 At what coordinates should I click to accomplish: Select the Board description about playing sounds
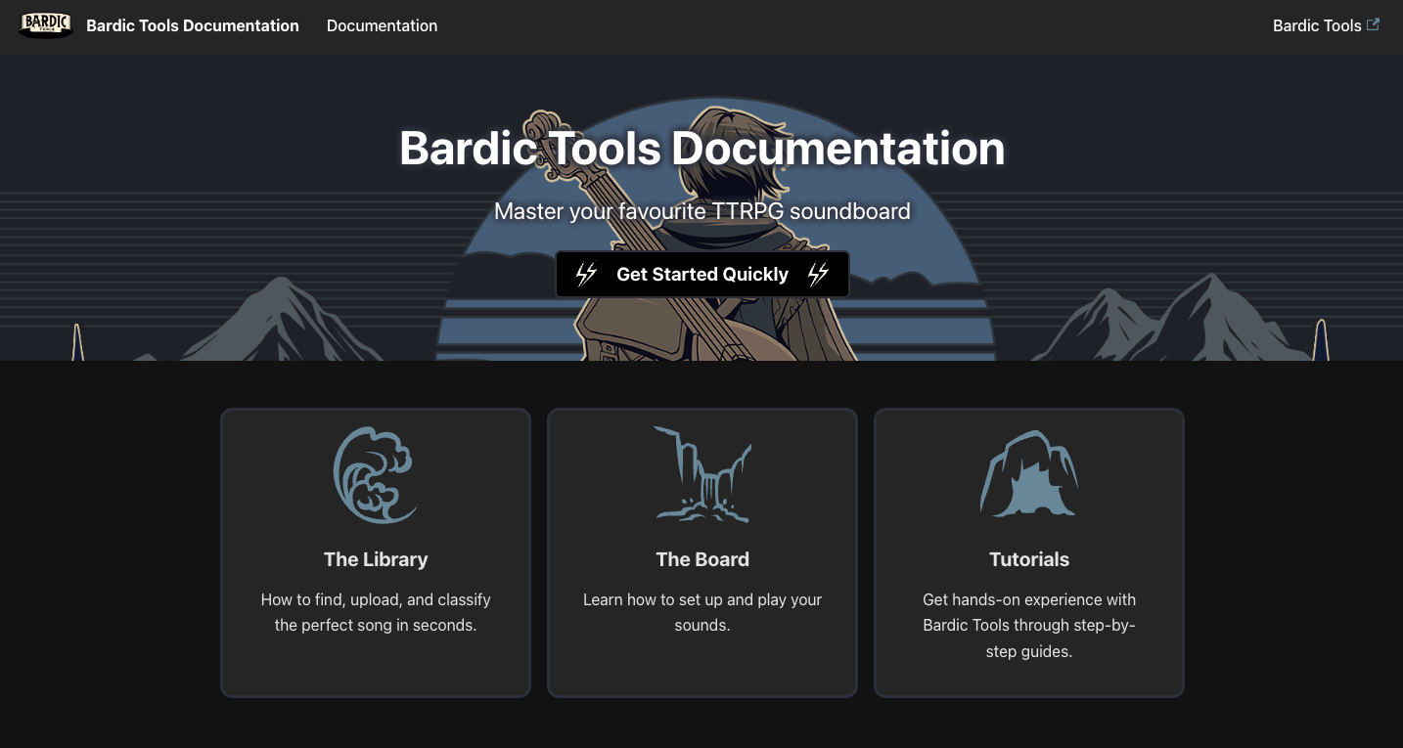click(x=702, y=612)
